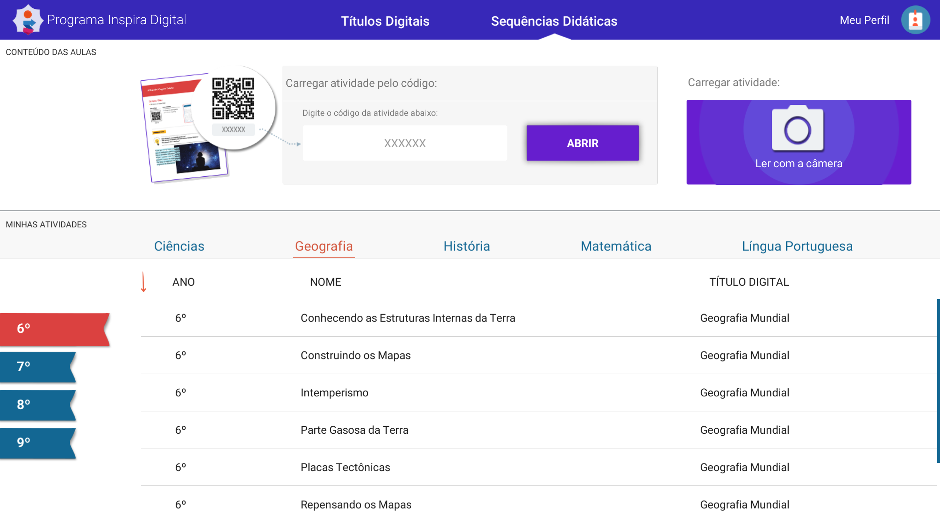
Task: Open the Parte Gasosa da Terra activity
Action: coord(354,430)
